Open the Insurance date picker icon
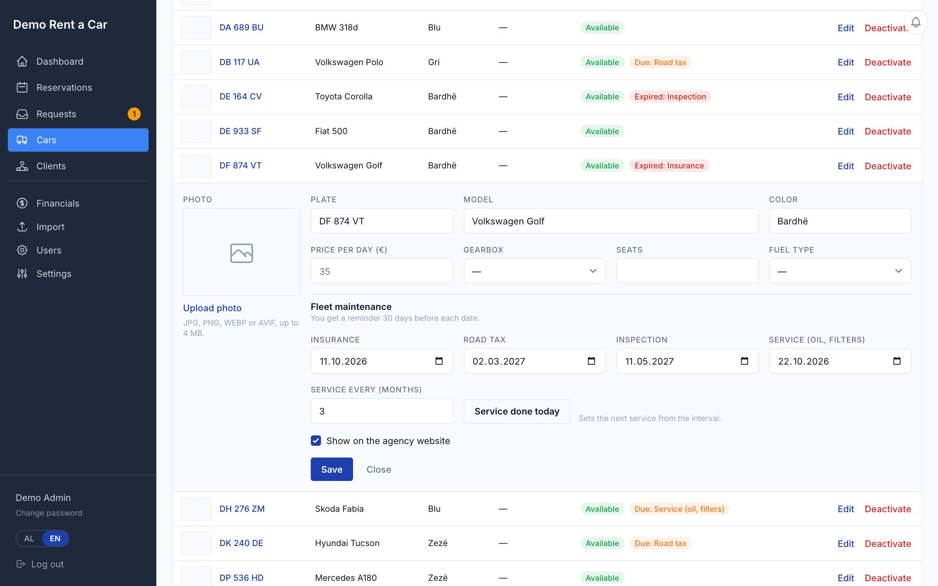 pyautogui.click(x=439, y=361)
